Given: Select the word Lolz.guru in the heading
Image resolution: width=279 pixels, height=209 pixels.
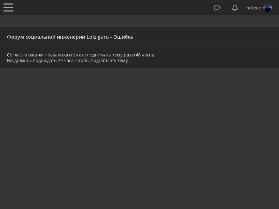Looking at the screenshot, I should click(98, 37).
